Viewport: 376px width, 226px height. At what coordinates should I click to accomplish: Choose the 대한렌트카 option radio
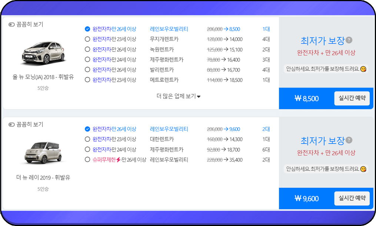point(87,139)
